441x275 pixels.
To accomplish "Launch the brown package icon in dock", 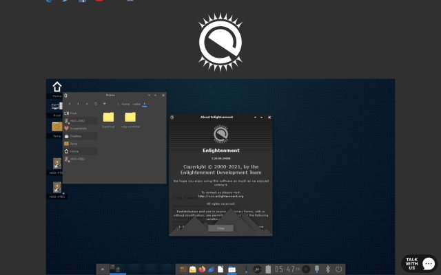I will 183,269.
